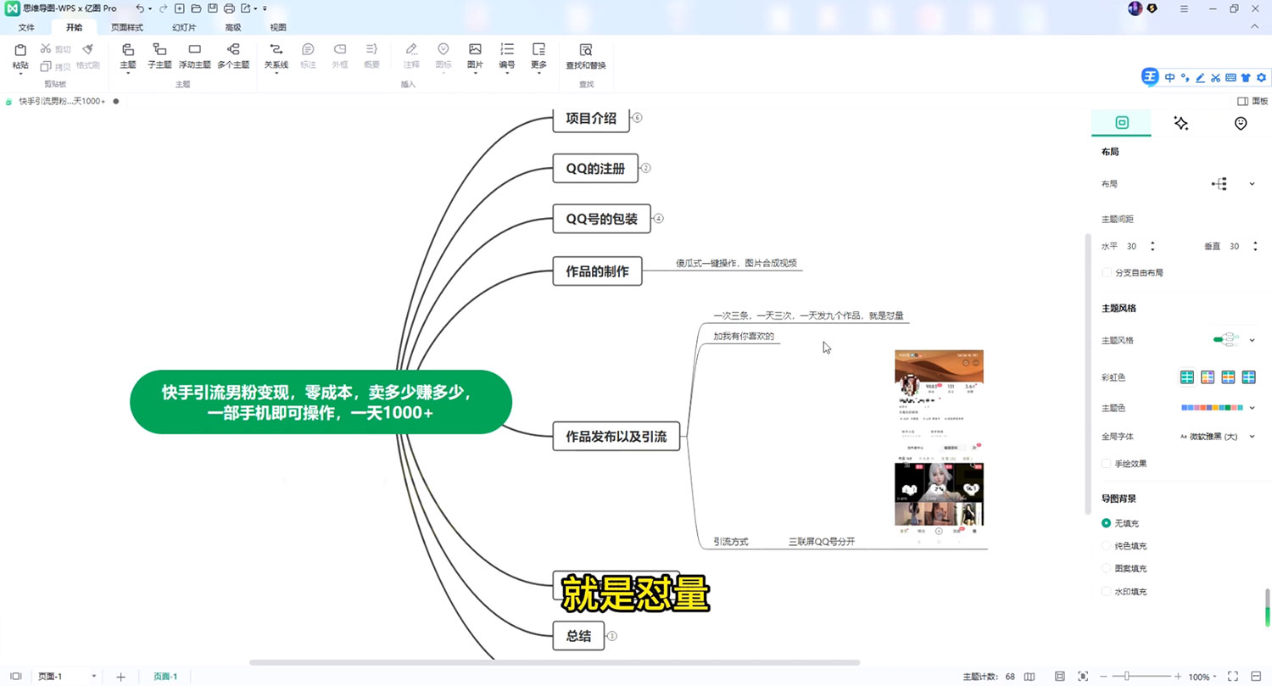Choose the first 彩虹色 rainbow swatch
1272x686 pixels.
(x=1188, y=377)
